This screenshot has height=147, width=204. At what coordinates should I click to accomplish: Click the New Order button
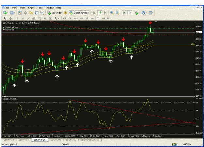tap(55, 13)
